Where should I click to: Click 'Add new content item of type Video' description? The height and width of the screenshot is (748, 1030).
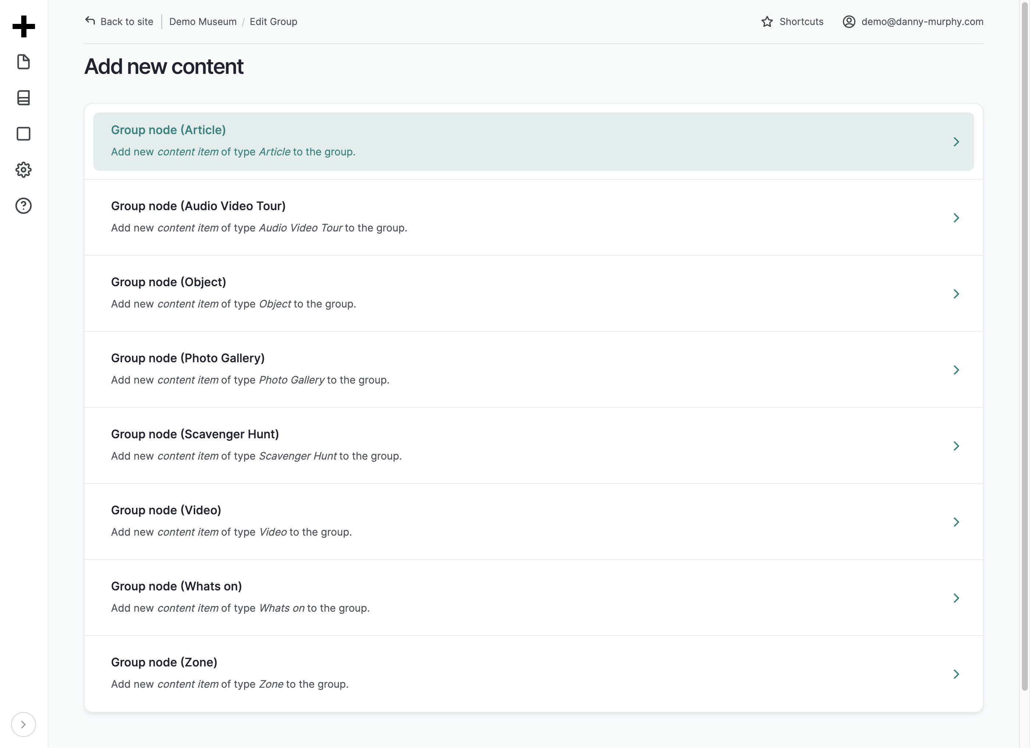tap(232, 532)
